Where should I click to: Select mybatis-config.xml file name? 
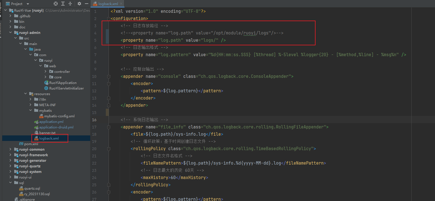tap(59, 116)
